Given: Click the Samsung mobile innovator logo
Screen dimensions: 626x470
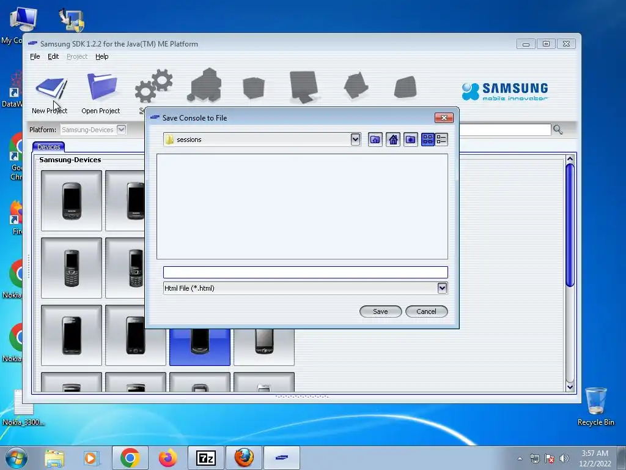Looking at the screenshot, I should click(505, 91).
